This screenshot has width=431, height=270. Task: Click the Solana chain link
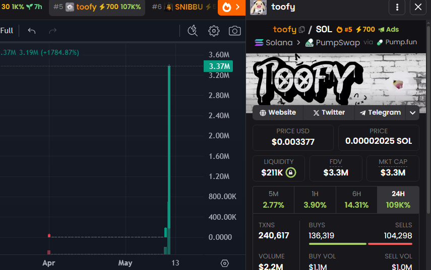coord(274,43)
